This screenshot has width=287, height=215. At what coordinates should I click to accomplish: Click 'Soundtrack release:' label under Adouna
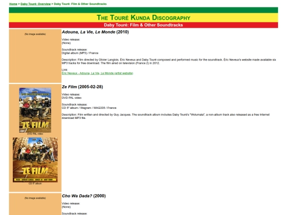point(74,49)
